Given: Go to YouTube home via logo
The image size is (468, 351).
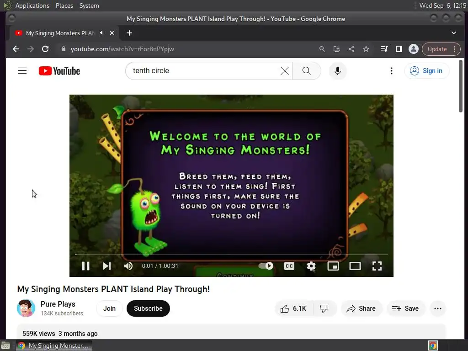Looking at the screenshot, I should pos(59,71).
